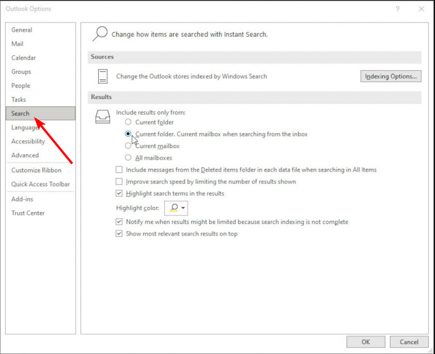Select the Search options category
Image resolution: width=435 pixels, height=354 pixels.
click(41, 113)
